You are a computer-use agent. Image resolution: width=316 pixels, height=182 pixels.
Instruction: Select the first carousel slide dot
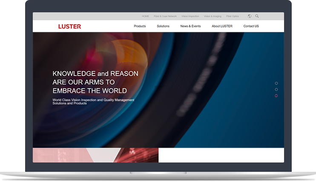click(x=276, y=83)
